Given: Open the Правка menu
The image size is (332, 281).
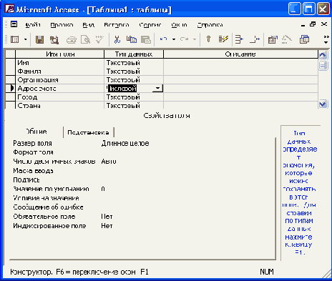Looking at the screenshot, I should pos(62,25).
